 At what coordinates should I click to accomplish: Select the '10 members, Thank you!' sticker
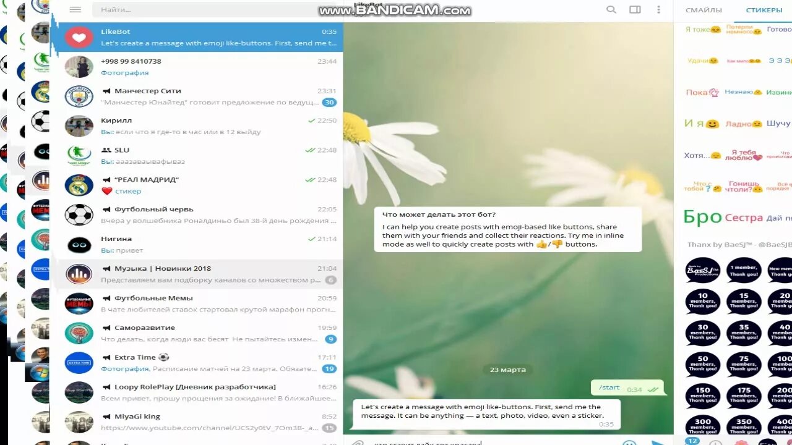click(x=703, y=302)
